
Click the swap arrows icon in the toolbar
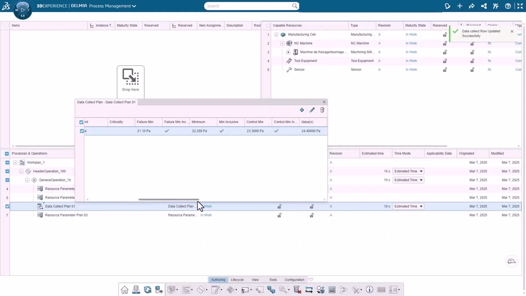coord(309,289)
